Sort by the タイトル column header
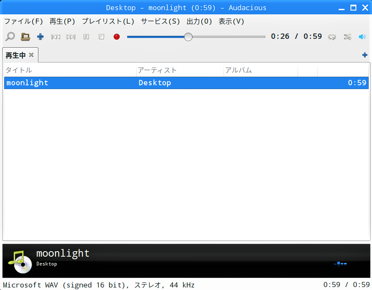The height and width of the screenshot is (290, 372). click(70, 70)
